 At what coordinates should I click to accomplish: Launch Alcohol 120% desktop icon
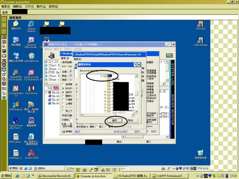click(31, 154)
